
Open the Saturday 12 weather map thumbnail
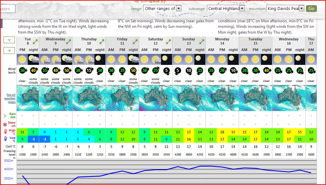pyautogui.click(x=156, y=98)
